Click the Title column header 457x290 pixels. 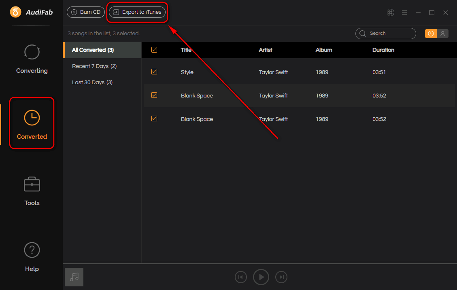click(186, 50)
